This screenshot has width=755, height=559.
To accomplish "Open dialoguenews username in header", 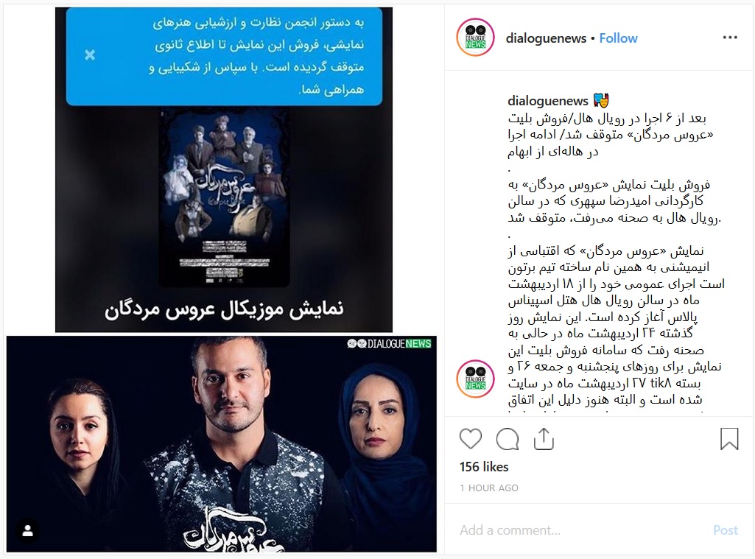I will point(546,38).
